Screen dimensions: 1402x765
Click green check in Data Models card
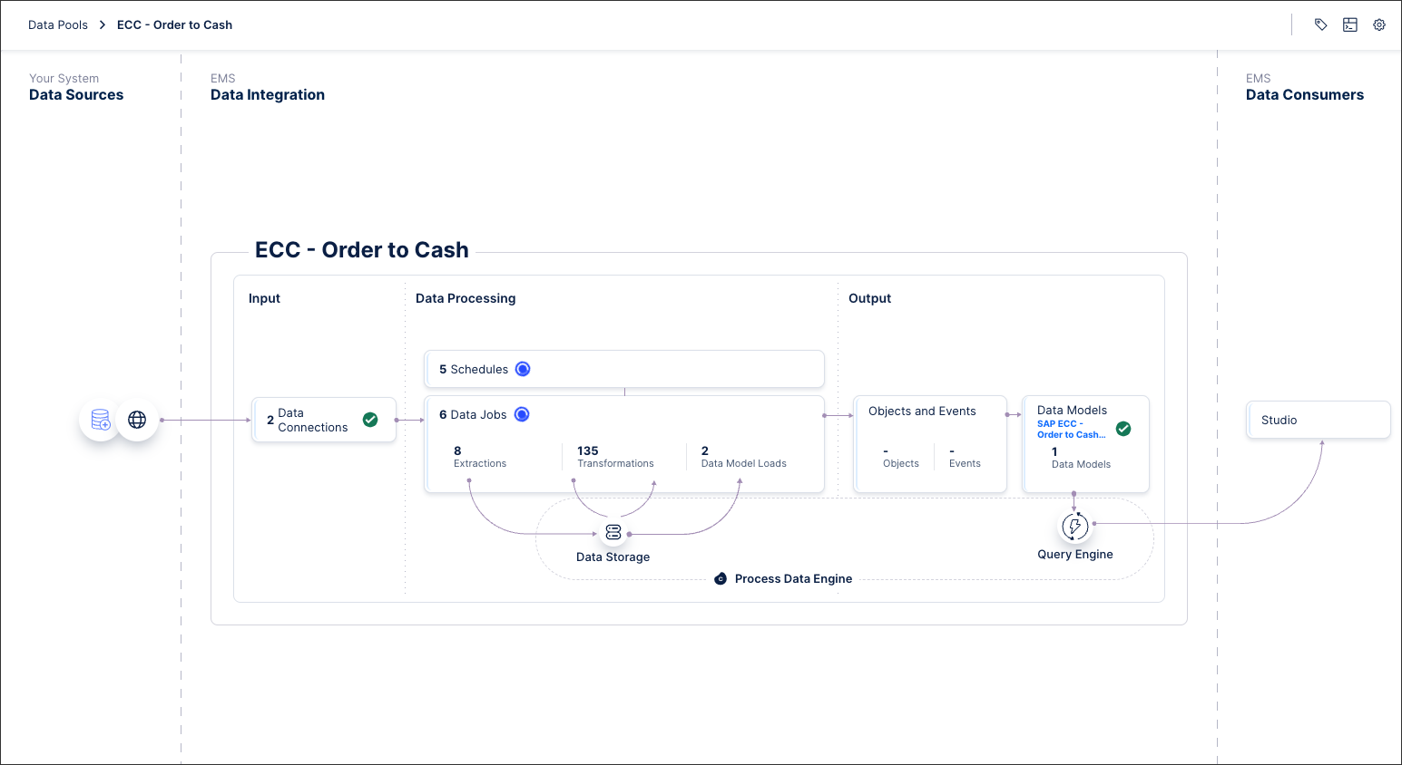coord(1123,429)
